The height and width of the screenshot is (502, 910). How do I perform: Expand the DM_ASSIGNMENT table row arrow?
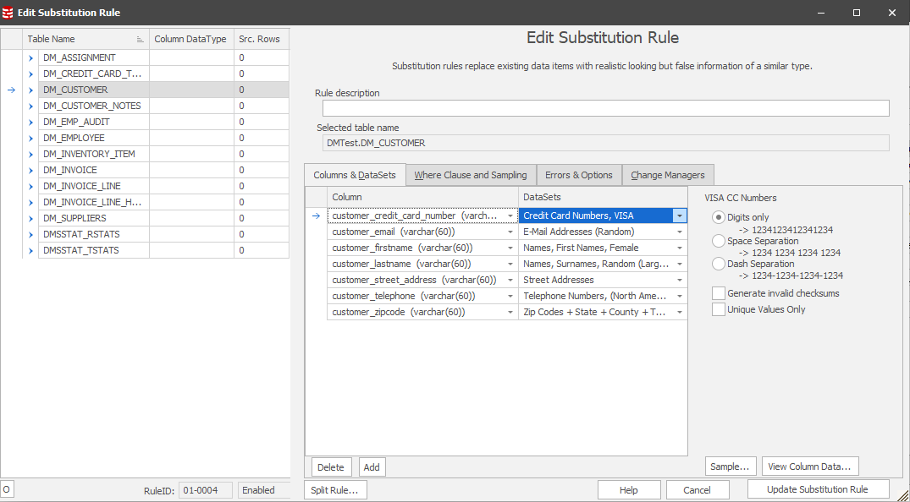pos(31,57)
